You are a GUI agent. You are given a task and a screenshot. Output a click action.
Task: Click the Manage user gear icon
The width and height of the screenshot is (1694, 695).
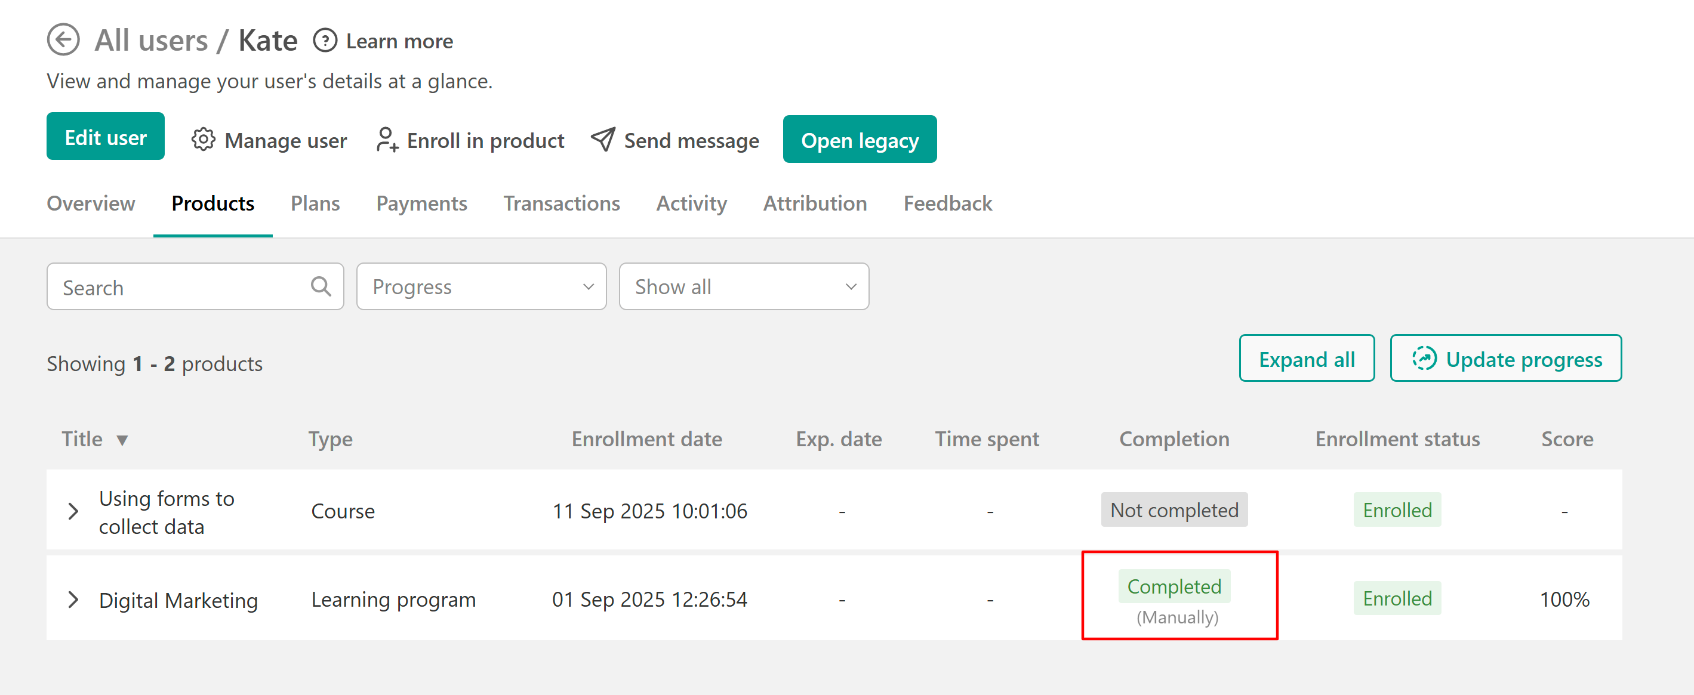coord(203,140)
